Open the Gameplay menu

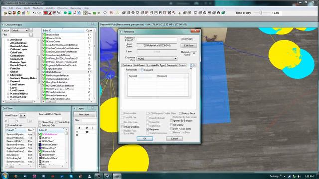pyautogui.click(x=76, y=8)
